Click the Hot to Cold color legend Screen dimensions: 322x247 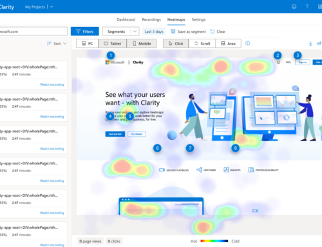click(x=214, y=241)
